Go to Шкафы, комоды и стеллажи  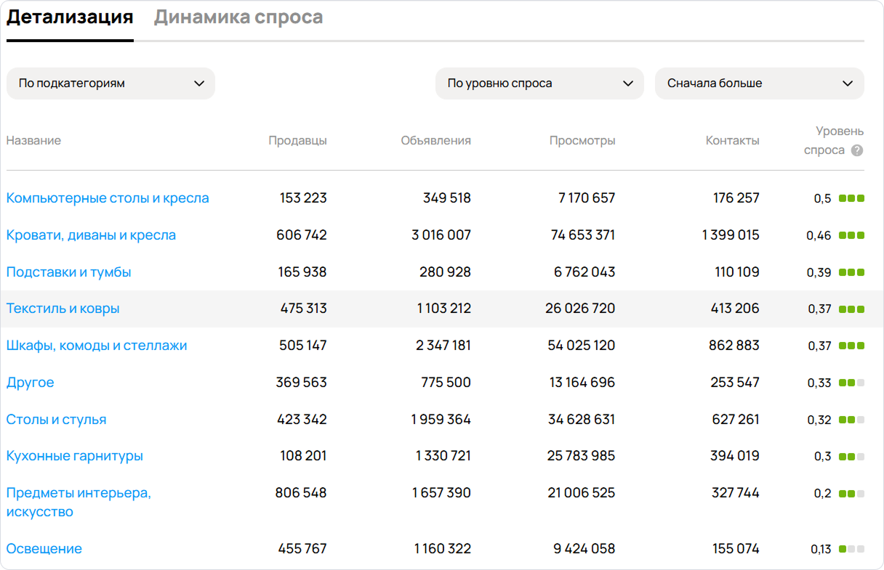(97, 346)
